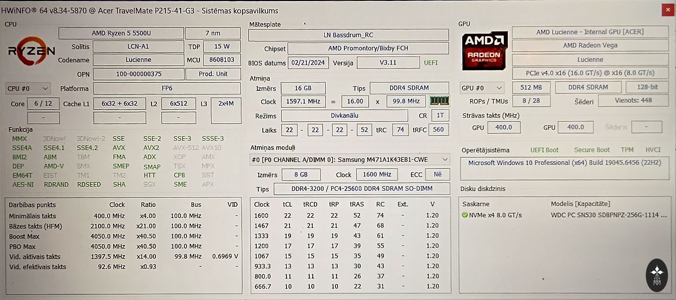Click the LN Bassdrum_RC motherboard field
This screenshot has height=300, width=676.
(348, 35)
